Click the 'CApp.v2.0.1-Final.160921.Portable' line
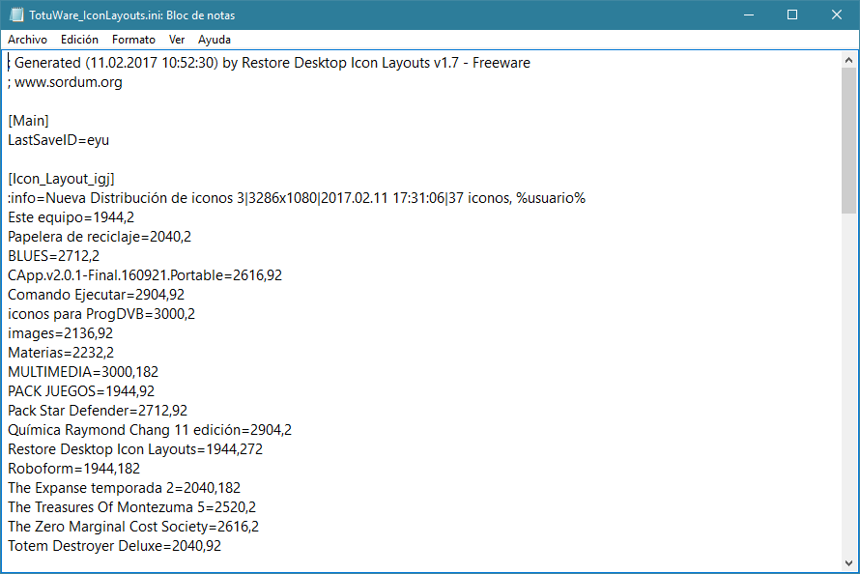Screen dimensions: 860x574 point(145,275)
